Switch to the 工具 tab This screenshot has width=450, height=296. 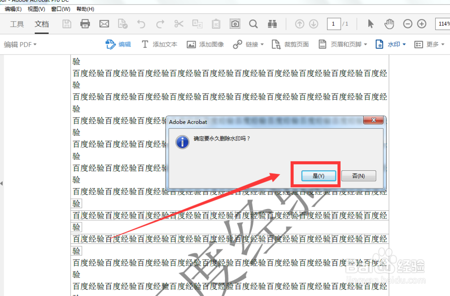(17, 24)
